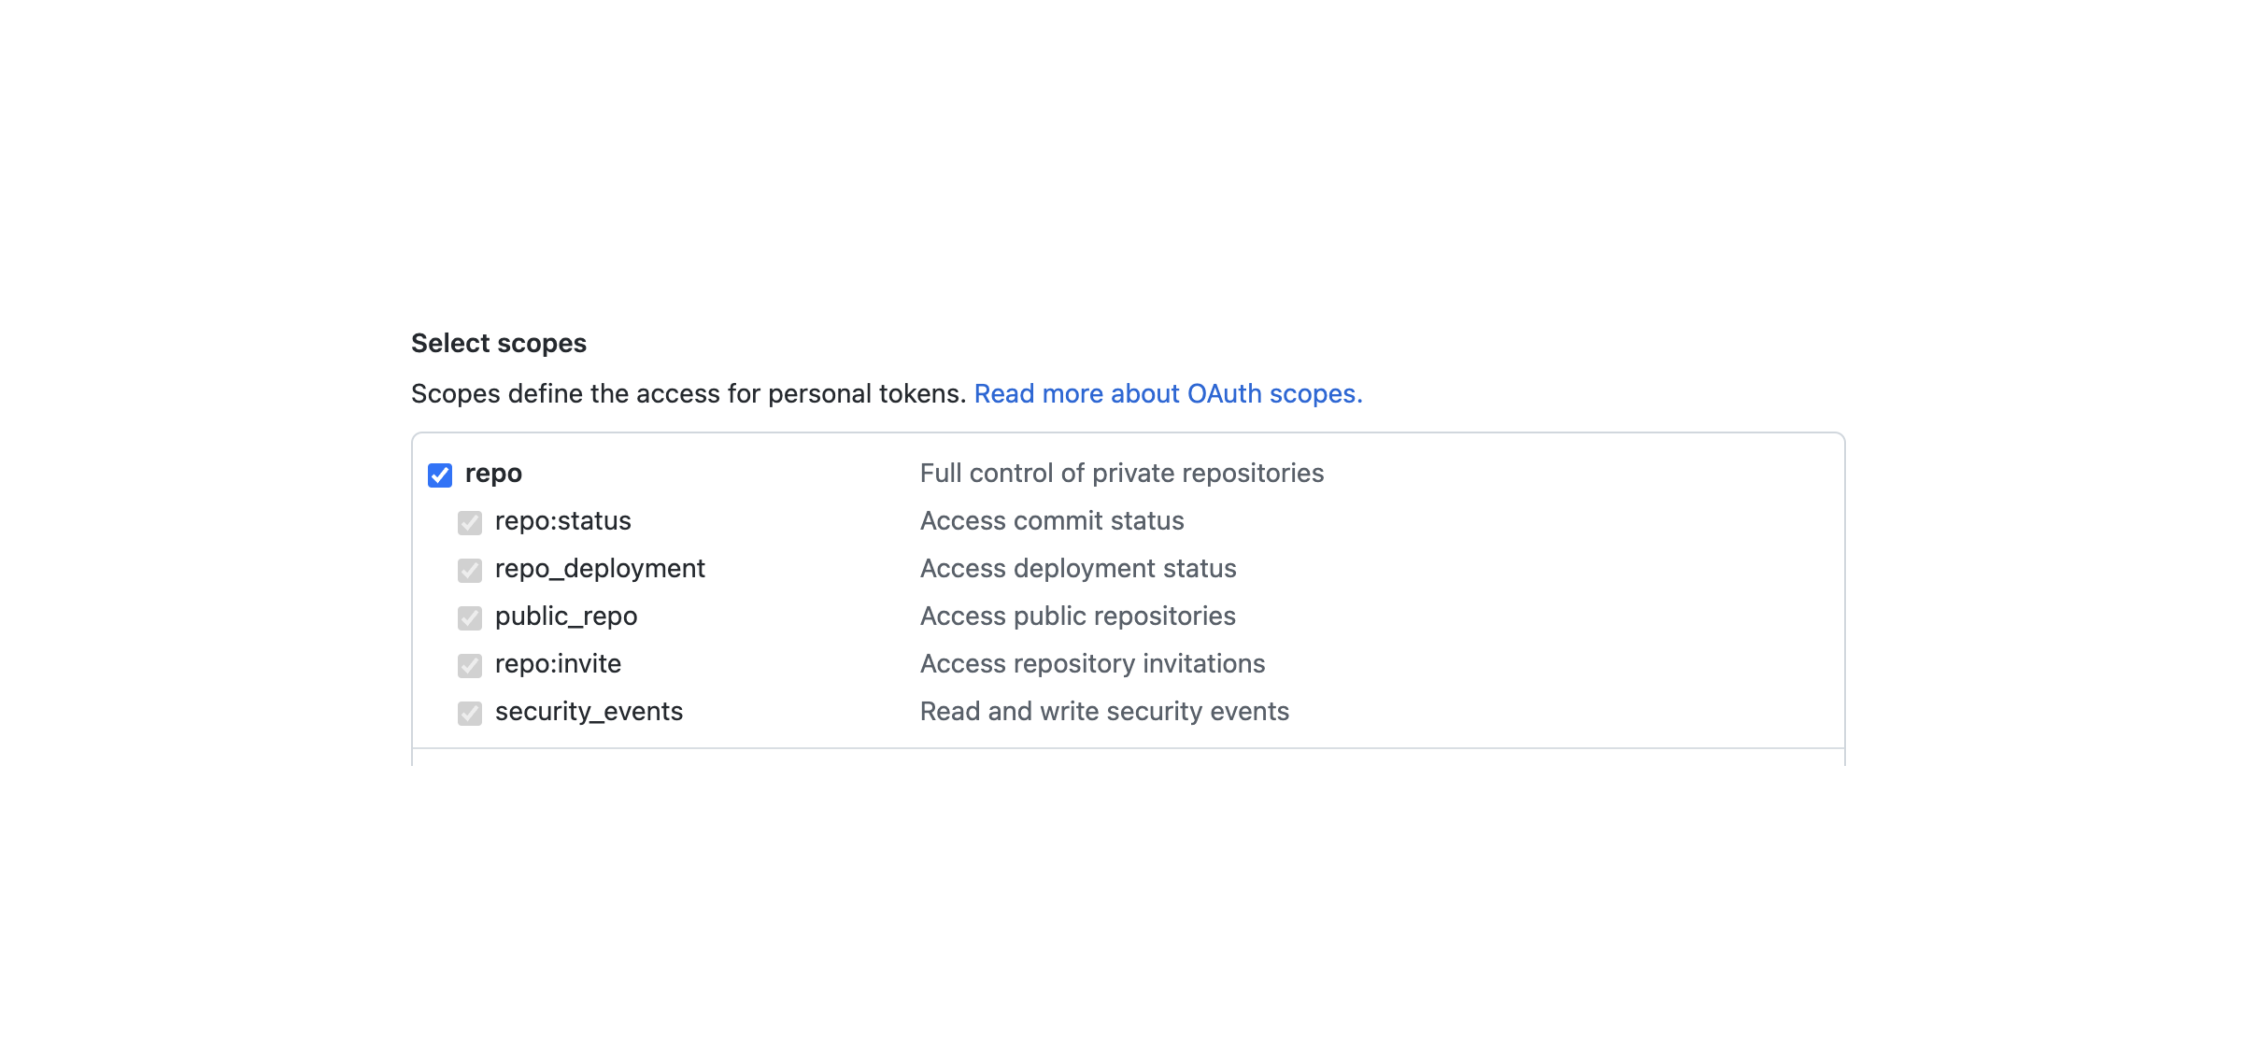Click the repo:invite label text
Viewport: 2244px width, 1063px height.
[558, 664]
